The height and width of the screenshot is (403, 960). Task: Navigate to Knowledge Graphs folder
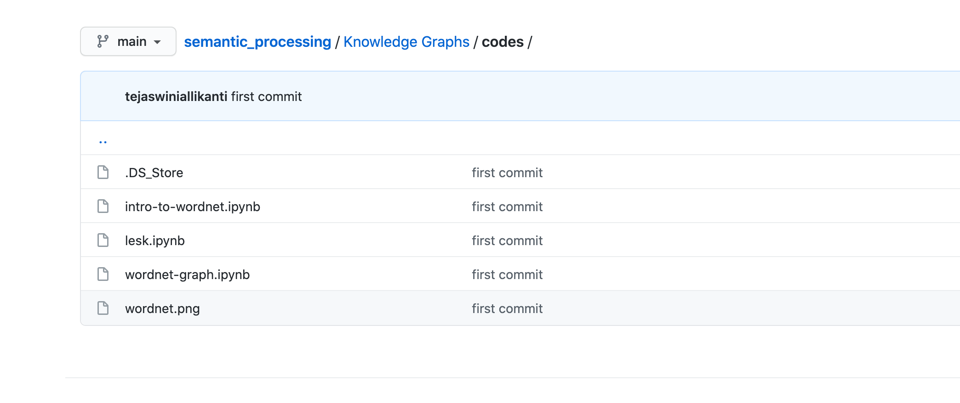click(406, 42)
